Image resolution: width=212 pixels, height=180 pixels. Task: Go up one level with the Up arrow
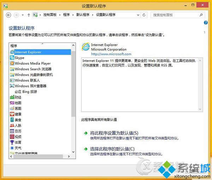click(29, 15)
